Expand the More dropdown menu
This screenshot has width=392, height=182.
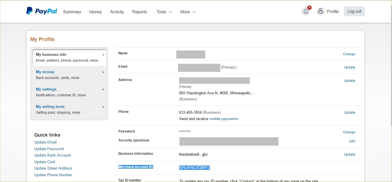[188, 12]
